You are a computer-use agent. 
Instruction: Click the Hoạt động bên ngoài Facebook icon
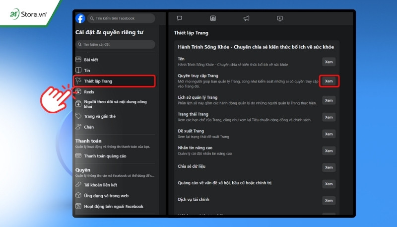(78, 206)
